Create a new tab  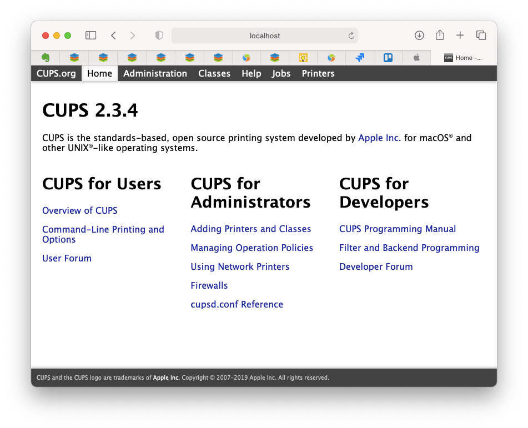460,35
